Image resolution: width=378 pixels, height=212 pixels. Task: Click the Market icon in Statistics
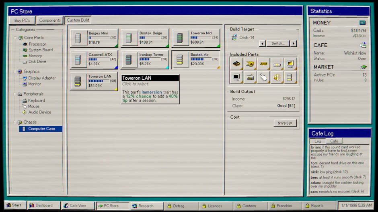(x=363, y=67)
